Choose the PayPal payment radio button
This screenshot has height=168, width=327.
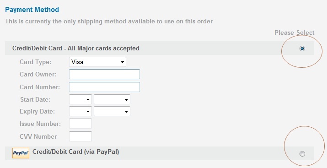point(302,154)
